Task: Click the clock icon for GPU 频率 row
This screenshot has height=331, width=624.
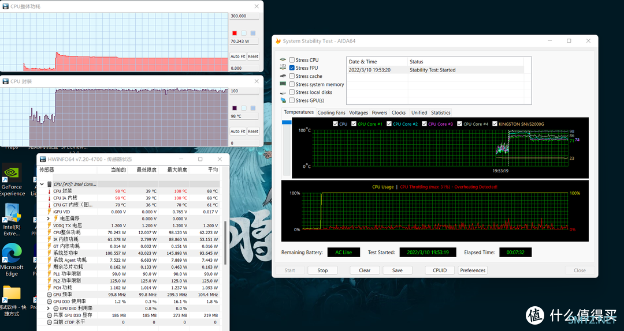Action: (x=49, y=295)
